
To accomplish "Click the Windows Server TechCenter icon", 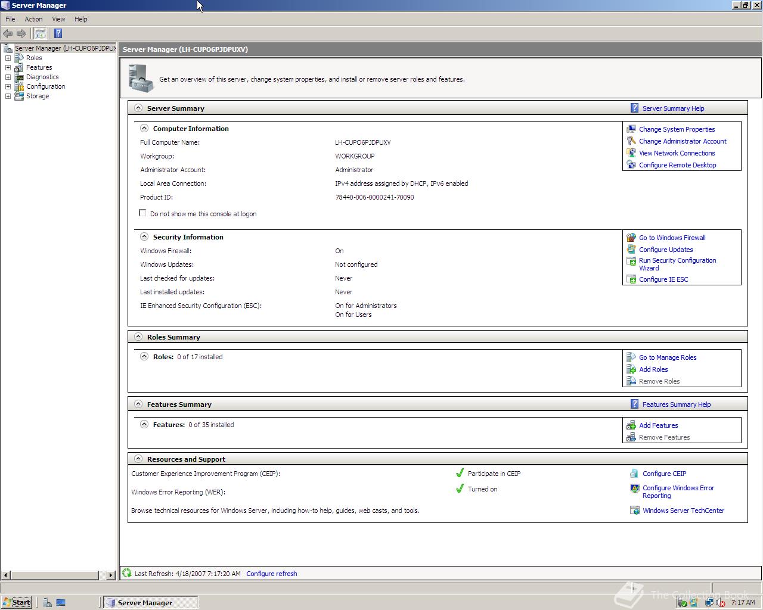I will click(x=635, y=510).
